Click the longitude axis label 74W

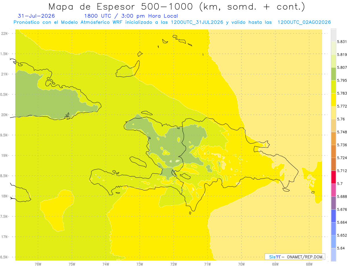pyautogui.click(x=106, y=264)
